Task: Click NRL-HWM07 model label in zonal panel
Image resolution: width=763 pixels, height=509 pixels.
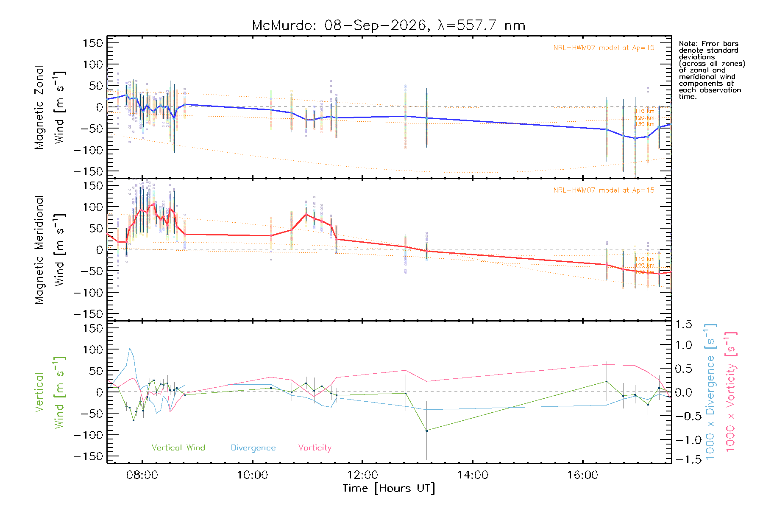Action: tap(604, 48)
